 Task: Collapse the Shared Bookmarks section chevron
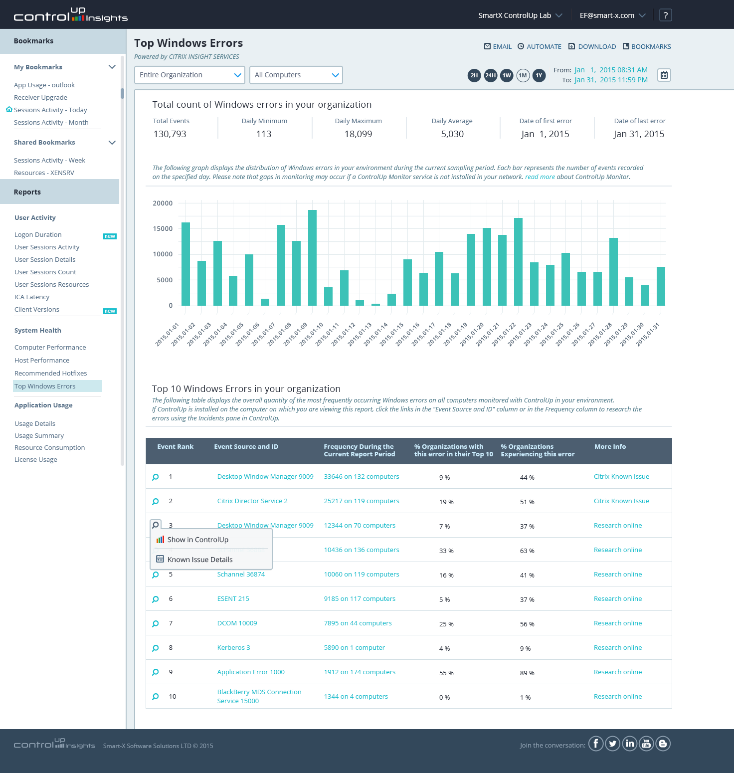click(x=112, y=142)
